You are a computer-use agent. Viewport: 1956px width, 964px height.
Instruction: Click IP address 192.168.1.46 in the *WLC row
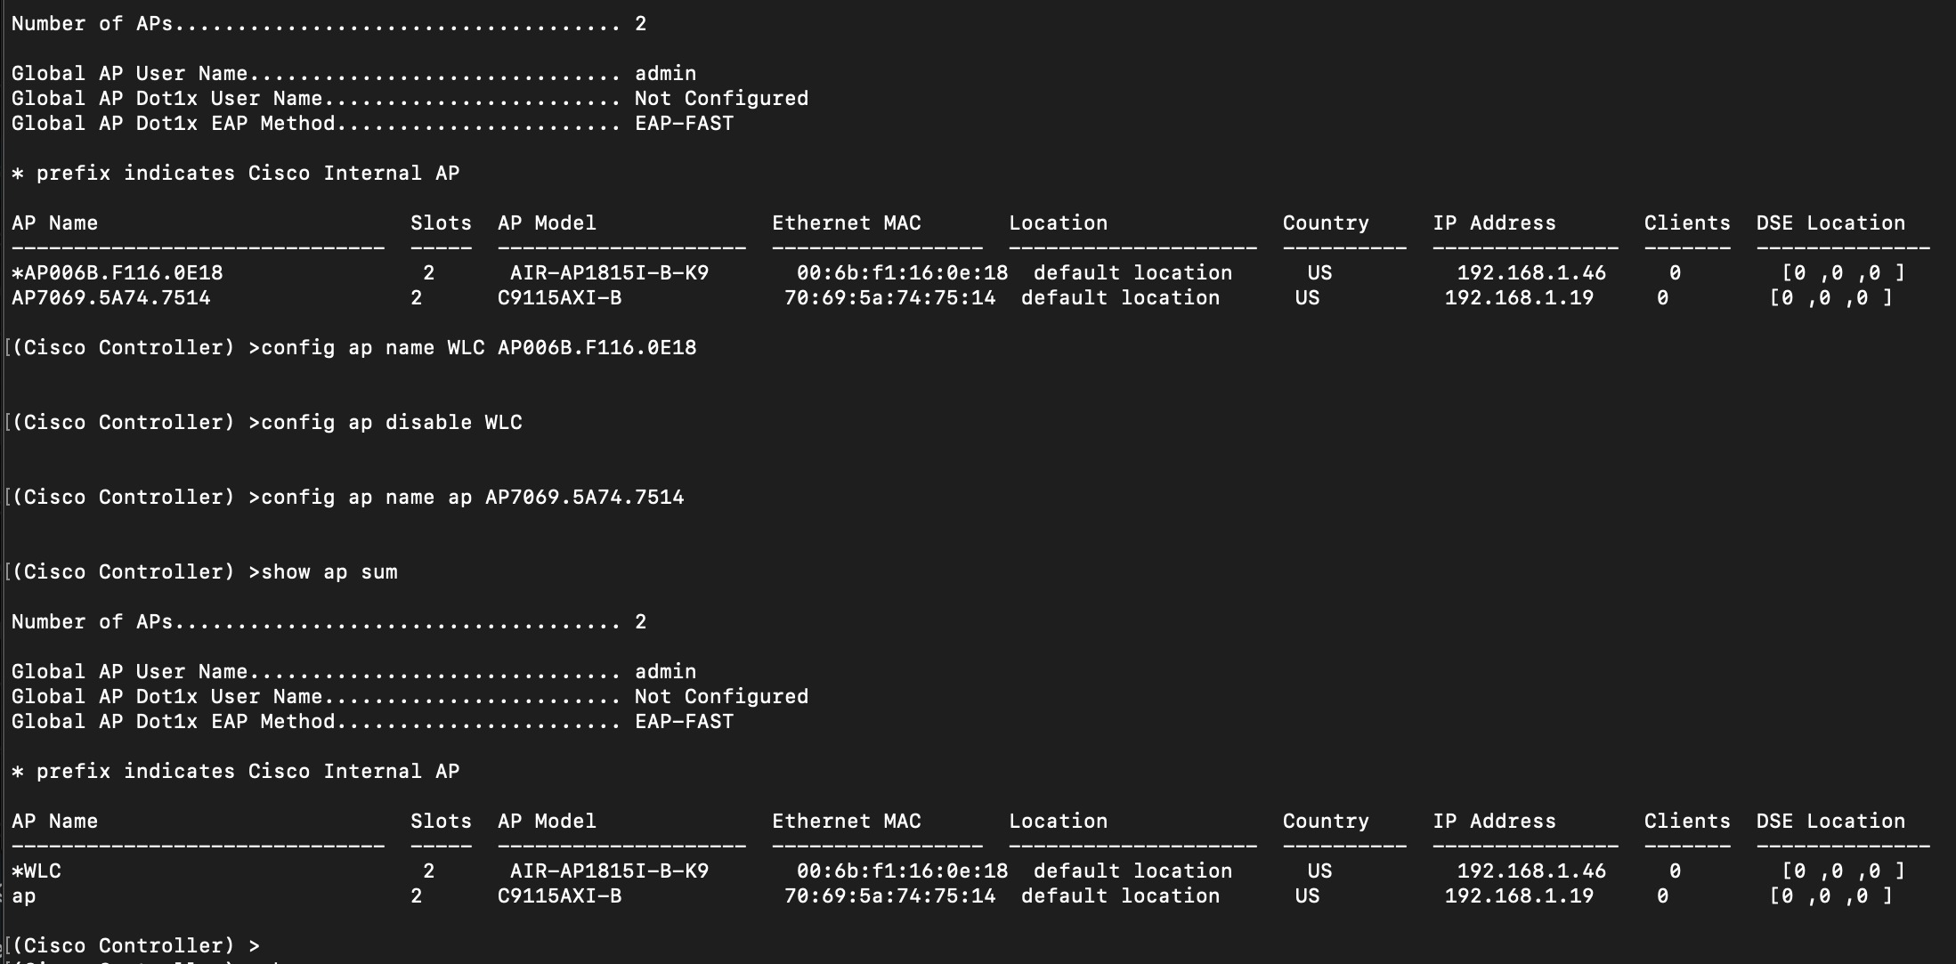pyautogui.click(x=1531, y=871)
